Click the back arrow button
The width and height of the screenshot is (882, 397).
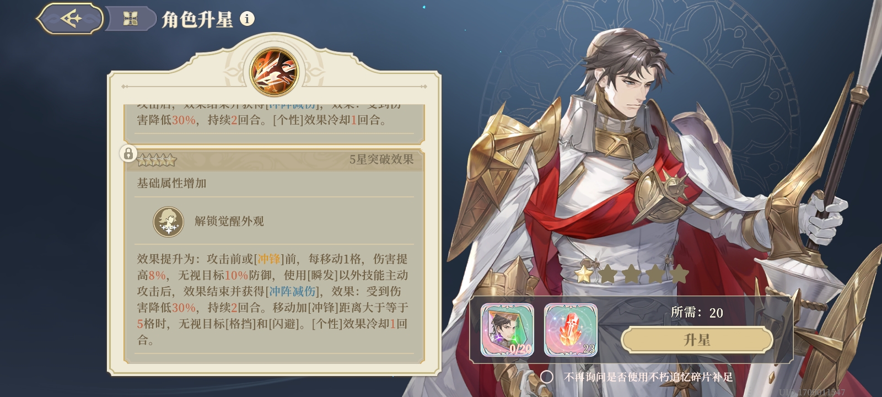click(x=70, y=19)
